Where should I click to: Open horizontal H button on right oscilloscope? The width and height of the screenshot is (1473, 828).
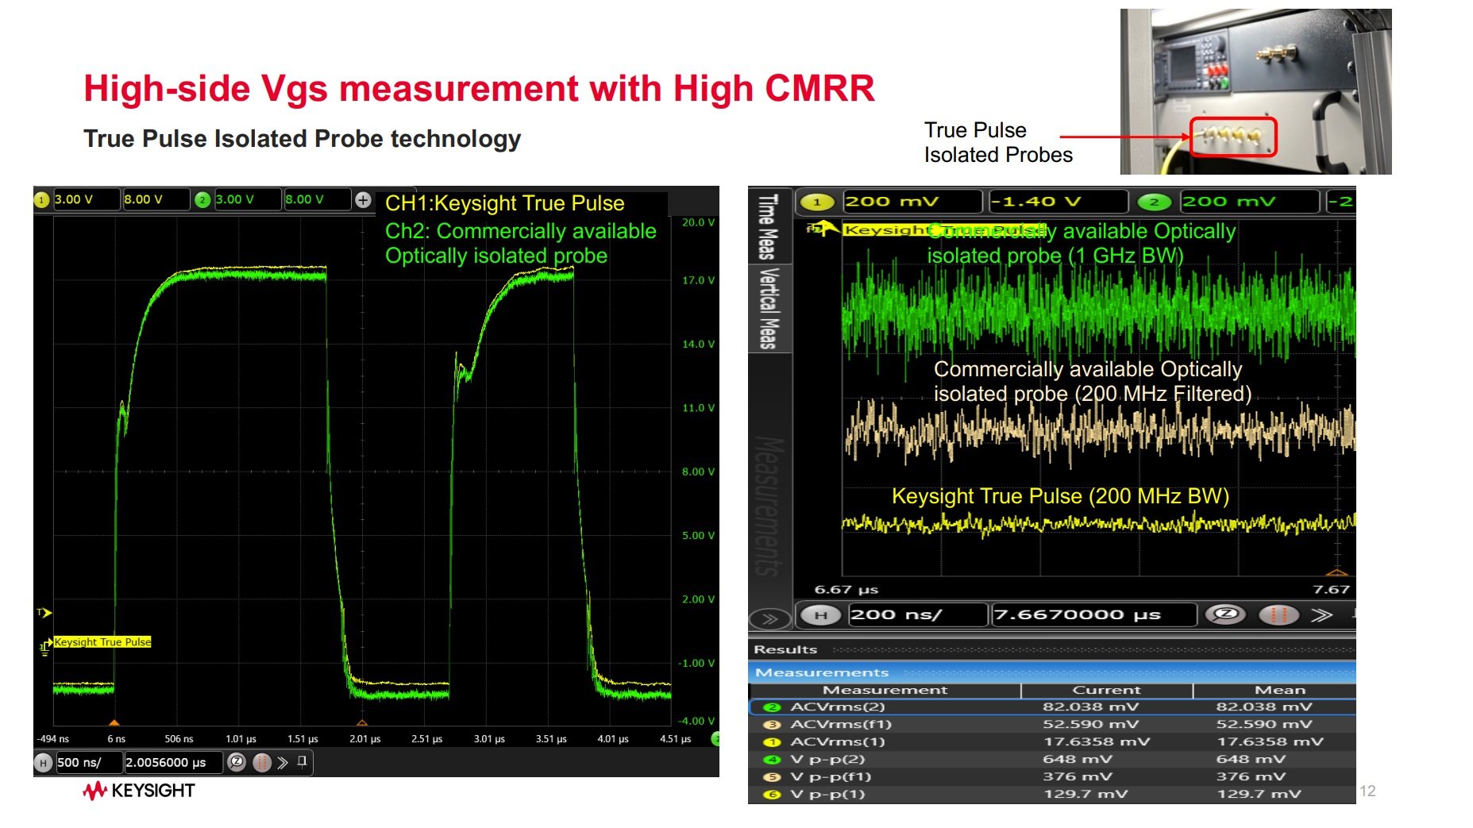(821, 614)
